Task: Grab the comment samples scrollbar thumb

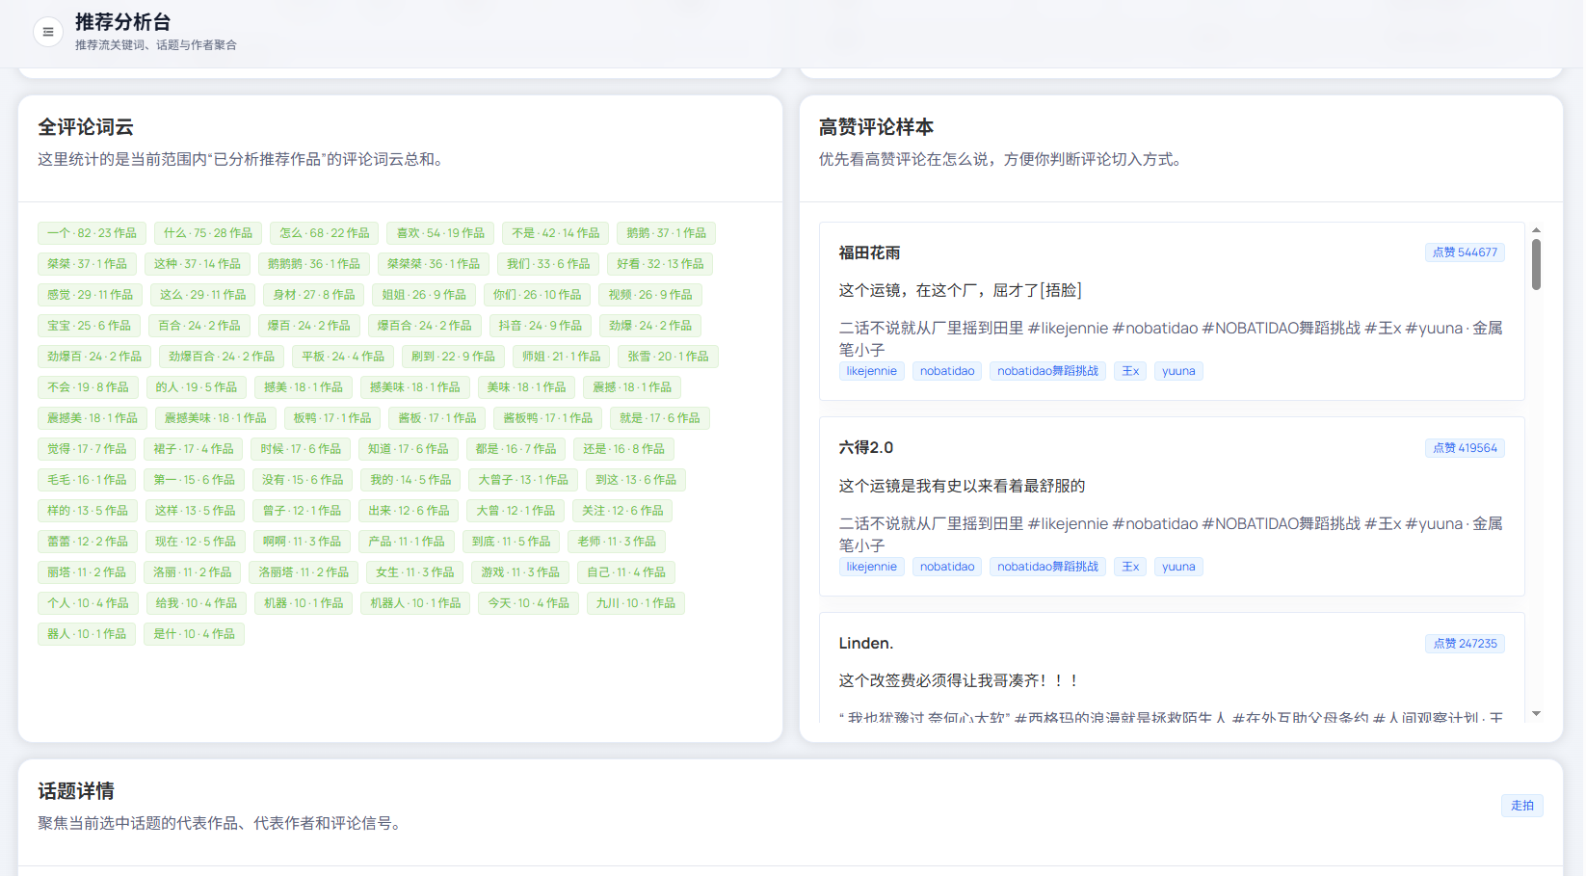Action: (x=1536, y=264)
